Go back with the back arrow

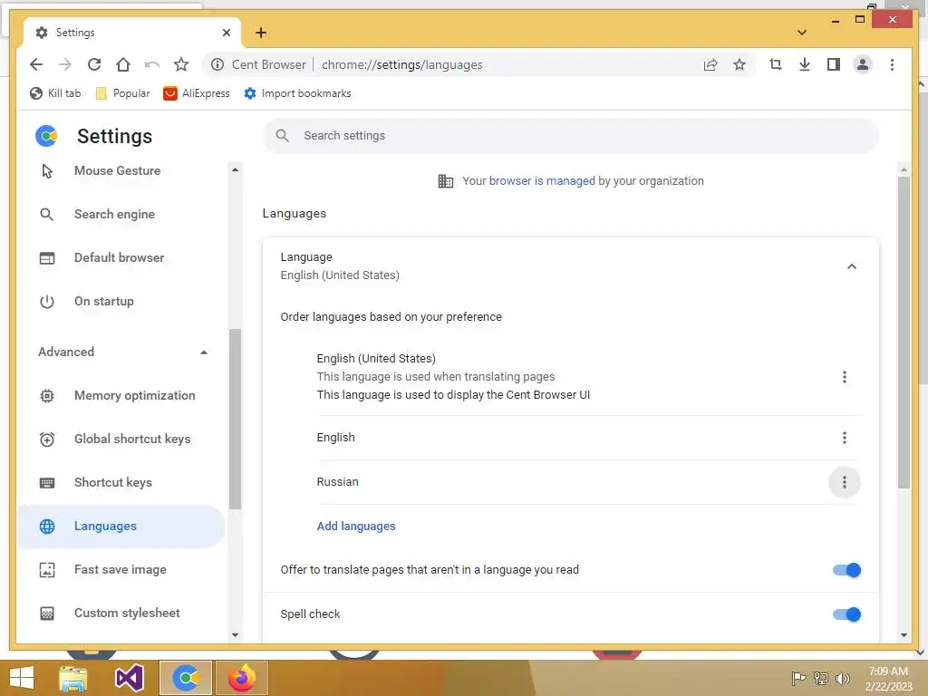(36, 64)
